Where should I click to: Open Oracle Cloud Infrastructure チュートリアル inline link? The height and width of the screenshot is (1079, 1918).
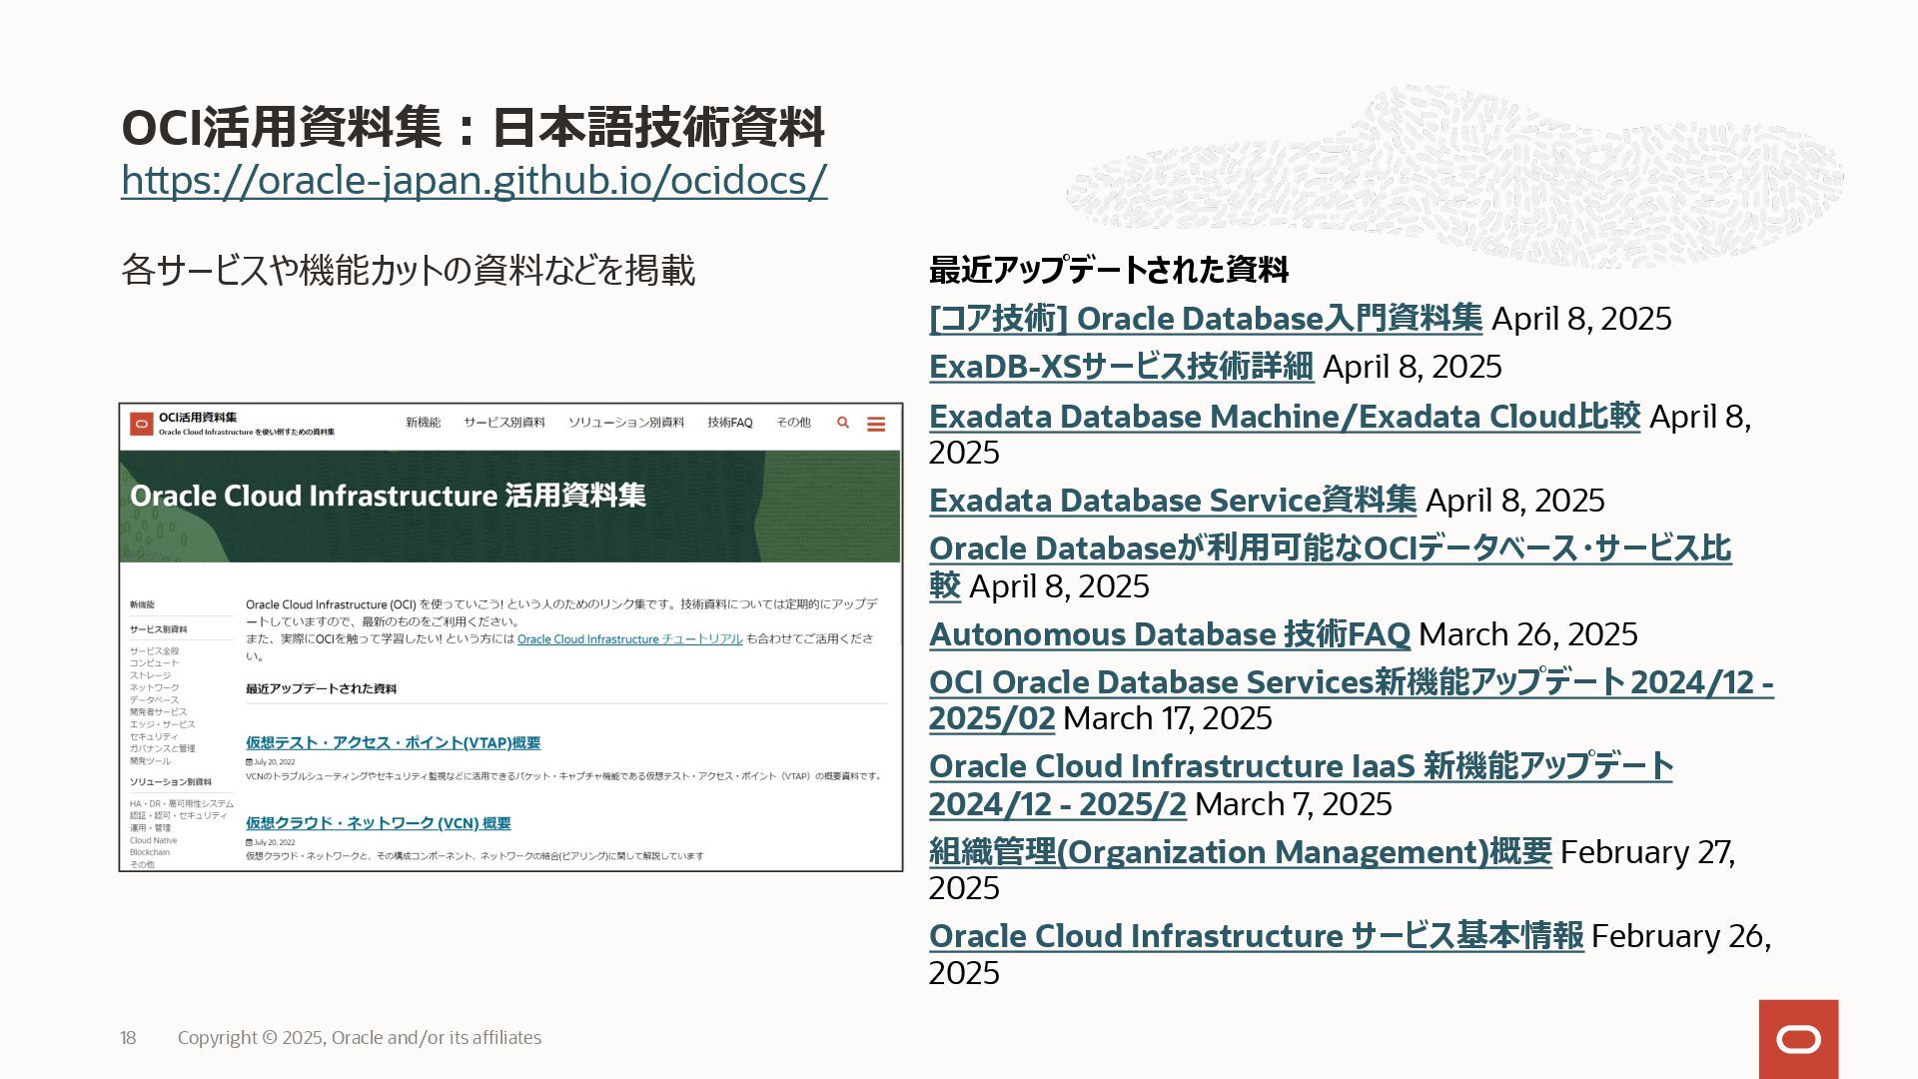pyautogui.click(x=629, y=639)
